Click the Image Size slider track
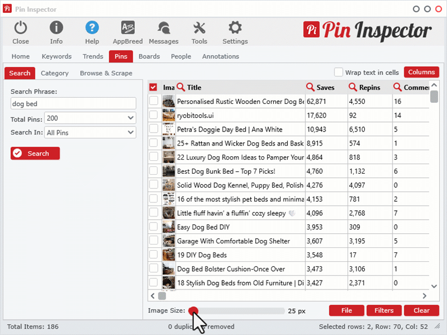 point(237,311)
